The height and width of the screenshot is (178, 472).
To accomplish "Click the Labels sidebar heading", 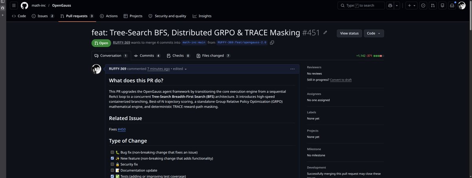I will 312,112.
